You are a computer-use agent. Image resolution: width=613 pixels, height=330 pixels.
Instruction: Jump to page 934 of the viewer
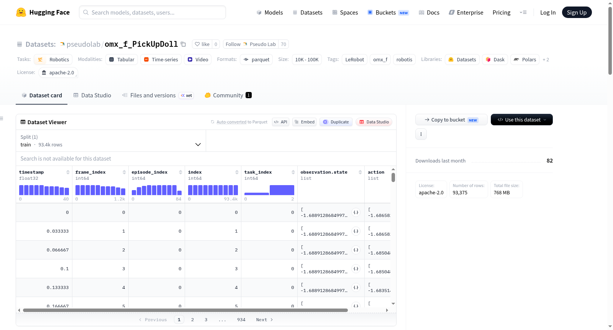click(x=241, y=320)
